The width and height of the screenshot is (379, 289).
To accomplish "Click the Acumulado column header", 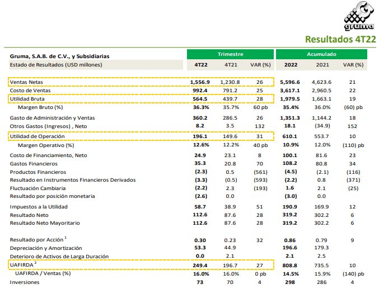I will point(321,54).
